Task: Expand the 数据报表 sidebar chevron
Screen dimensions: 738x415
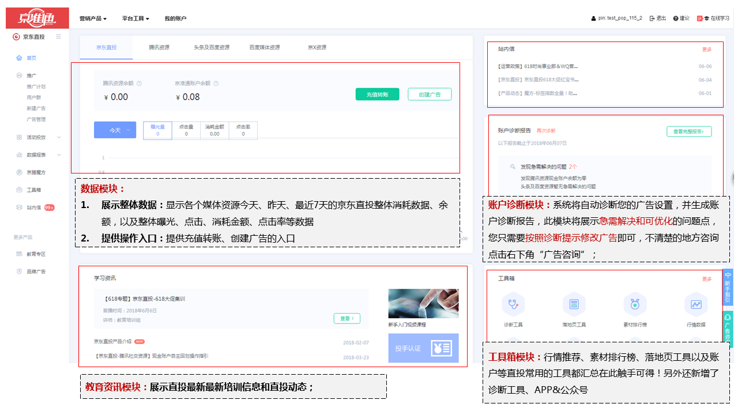Action: click(x=59, y=155)
